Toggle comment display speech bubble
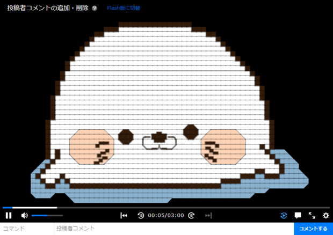Viewport: 333px width, 235px height. coord(298,216)
